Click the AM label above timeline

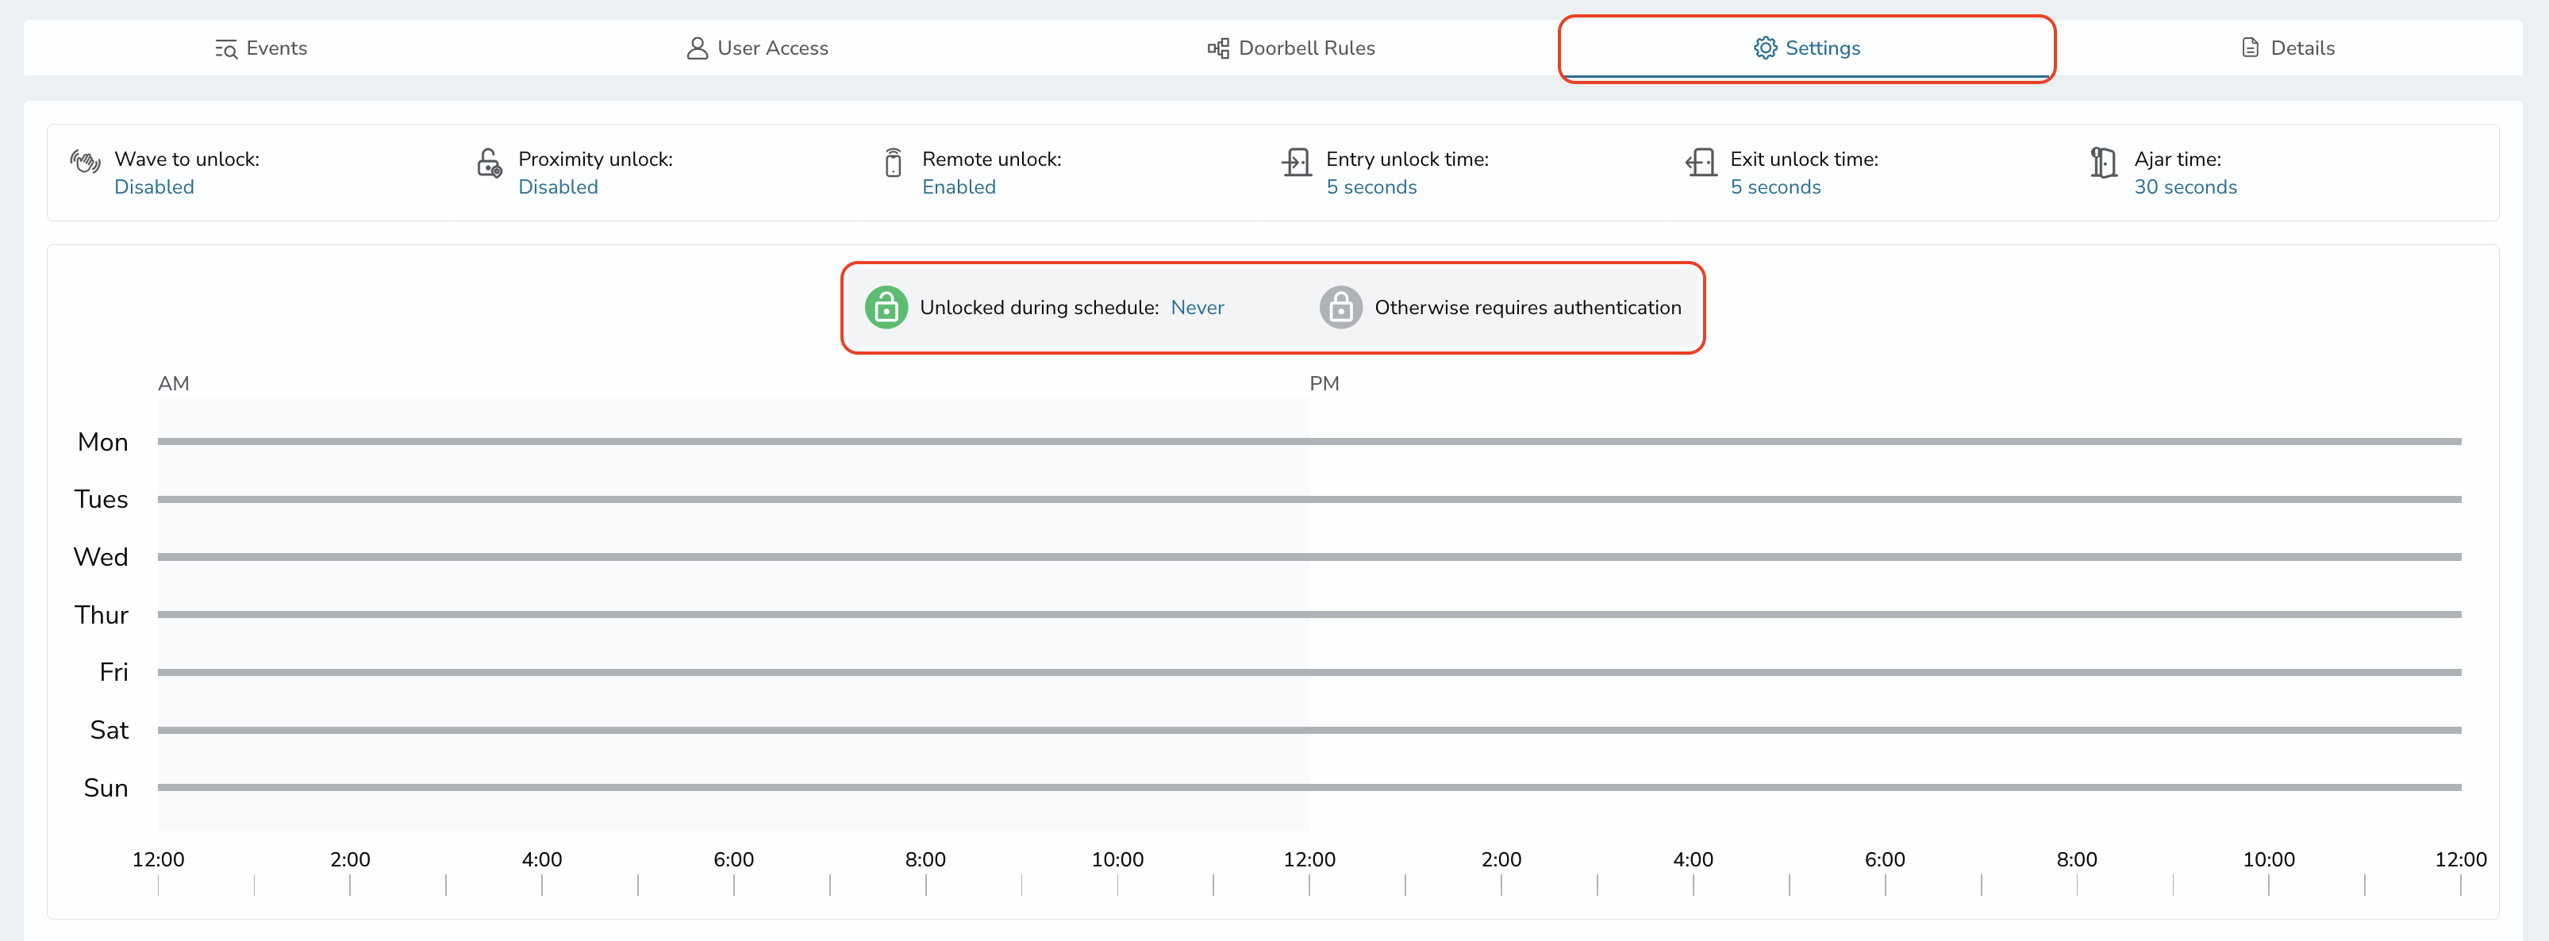click(173, 384)
